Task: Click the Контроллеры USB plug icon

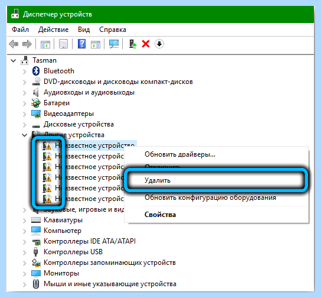Action: click(36, 252)
